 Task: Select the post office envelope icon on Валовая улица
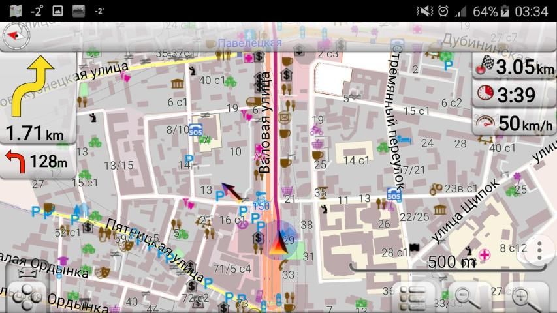[284, 117]
